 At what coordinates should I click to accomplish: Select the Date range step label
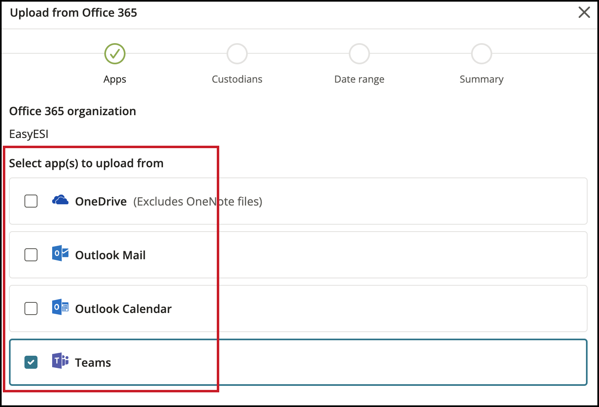click(x=359, y=79)
